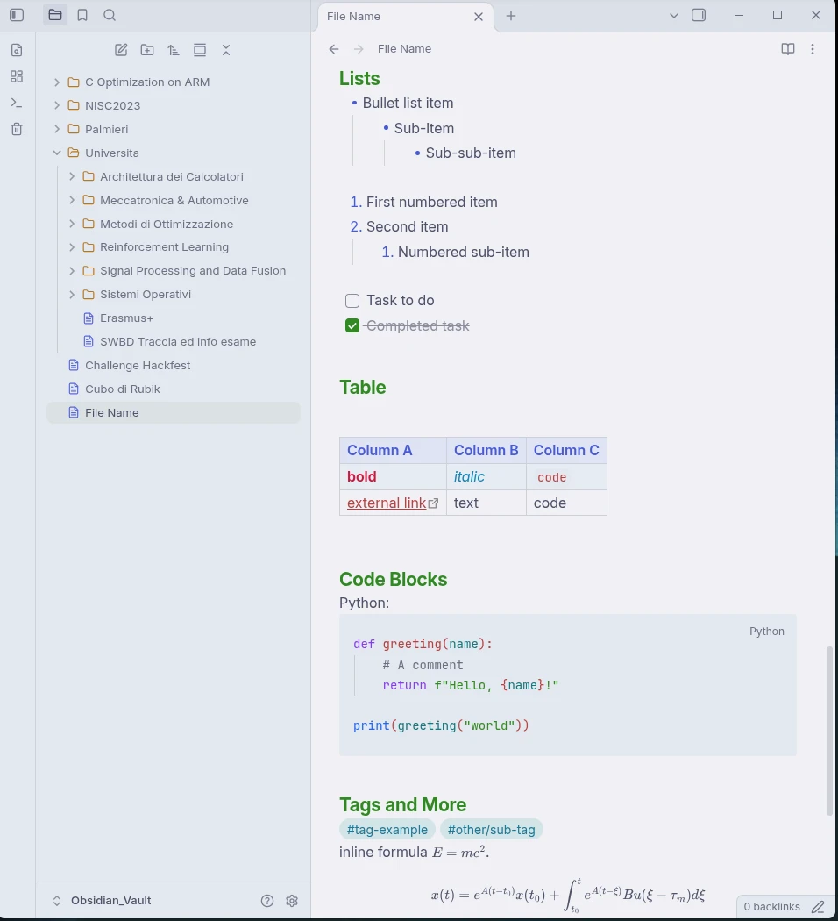The image size is (838, 921).
Task: Open a new tab with plus
Action: 510,16
